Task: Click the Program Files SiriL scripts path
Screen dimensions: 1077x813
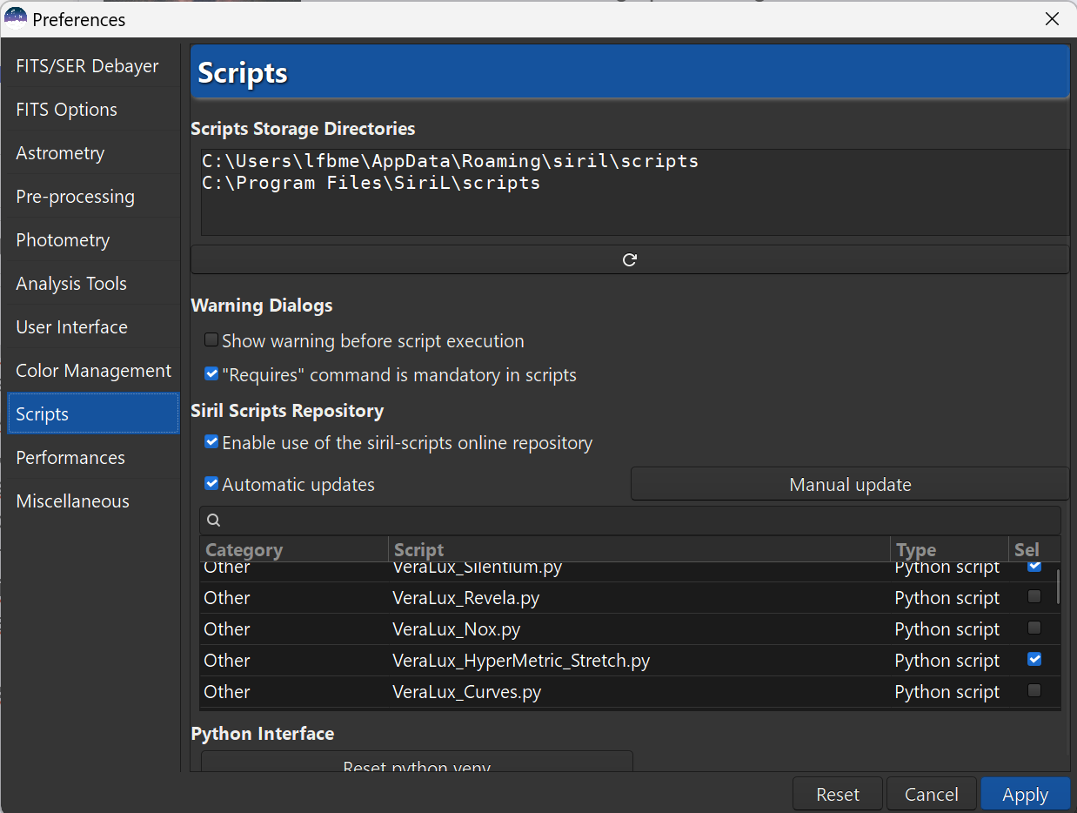Action: click(371, 184)
